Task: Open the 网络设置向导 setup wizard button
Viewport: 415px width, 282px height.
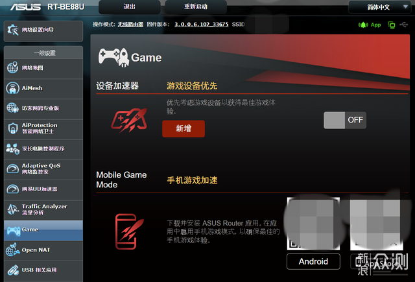Action: pos(43,31)
